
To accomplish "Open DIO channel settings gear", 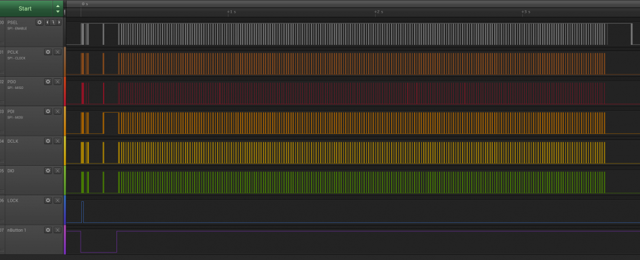I will 47,170.
